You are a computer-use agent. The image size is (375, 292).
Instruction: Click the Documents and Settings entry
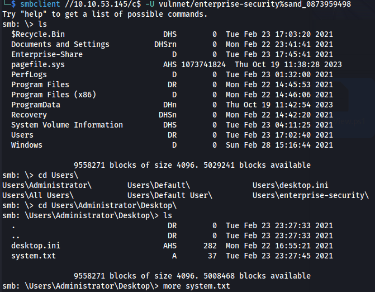pos(60,44)
